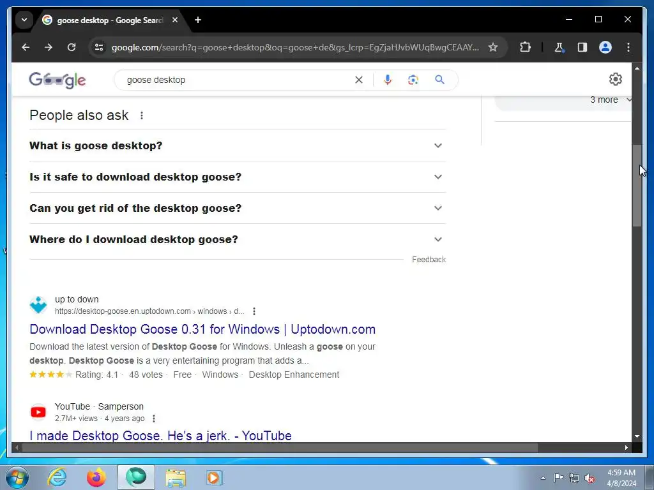Image resolution: width=654 pixels, height=490 pixels.
Task: Open the Chrome profile avatar
Action: [x=605, y=47]
